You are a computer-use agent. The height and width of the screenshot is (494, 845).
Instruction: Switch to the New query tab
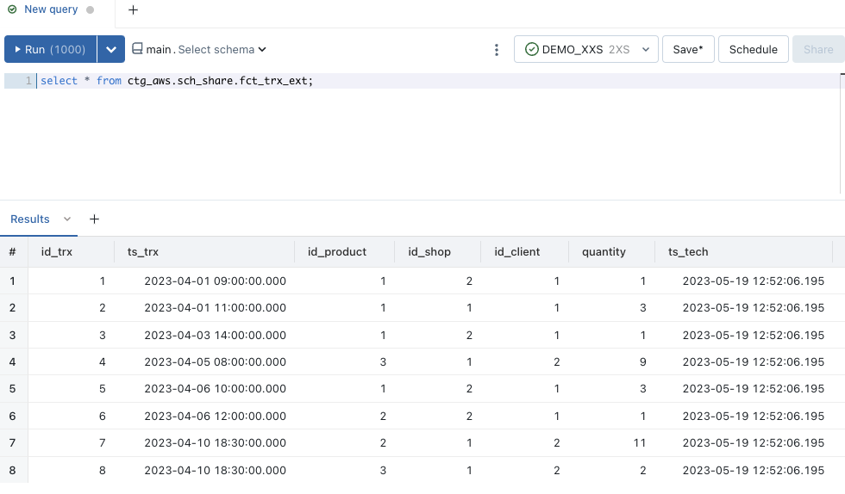coord(50,10)
